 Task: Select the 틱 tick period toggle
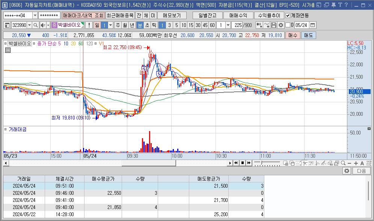(x=154, y=25)
